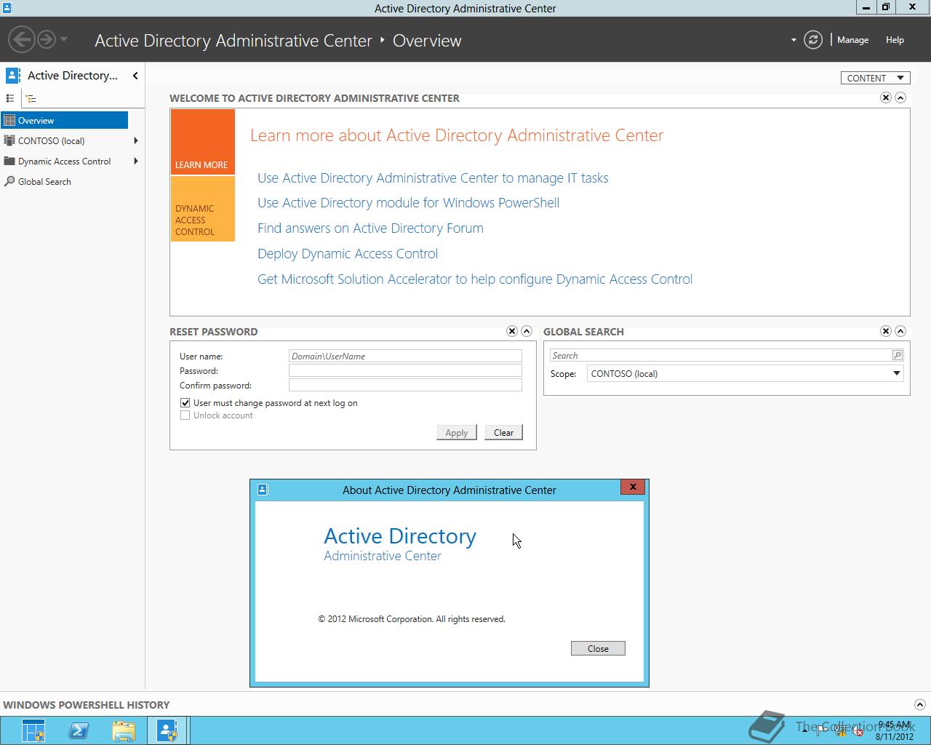This screenshot has height=745, width=931.
Task: Close the Global Search tile
Action: coord(886,331)
